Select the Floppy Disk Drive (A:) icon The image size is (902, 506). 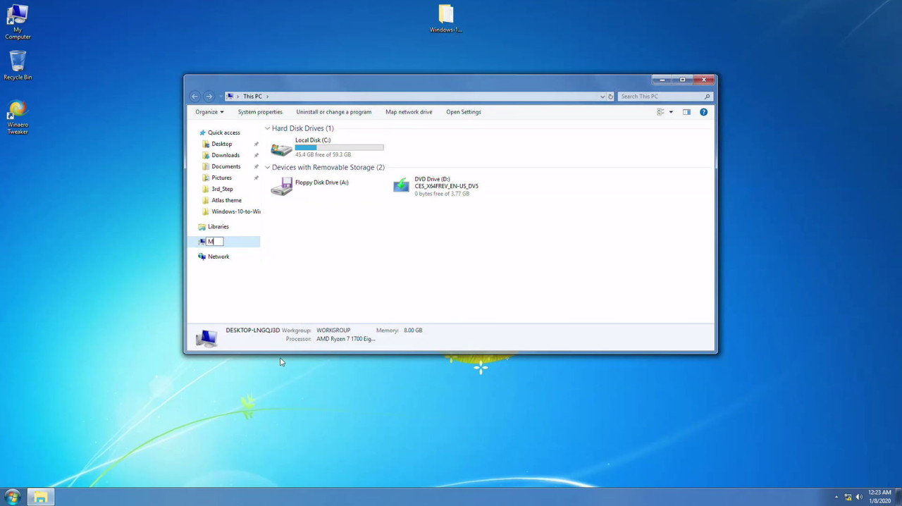pos(281,187)
